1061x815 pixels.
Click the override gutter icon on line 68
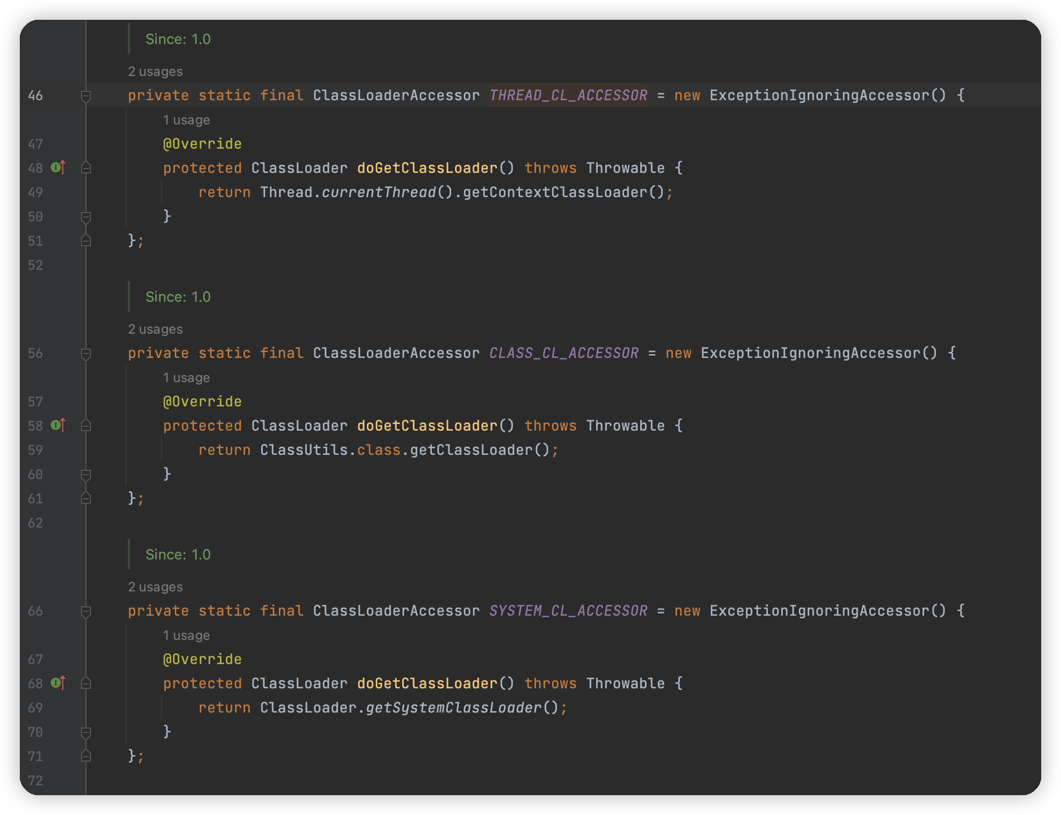point(58,683)
